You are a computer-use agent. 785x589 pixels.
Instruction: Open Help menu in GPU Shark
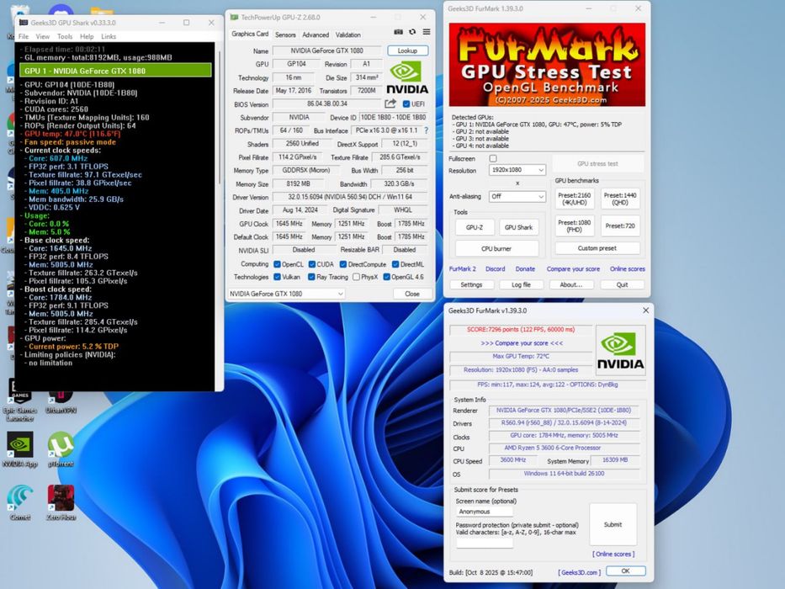coord(87,36)
